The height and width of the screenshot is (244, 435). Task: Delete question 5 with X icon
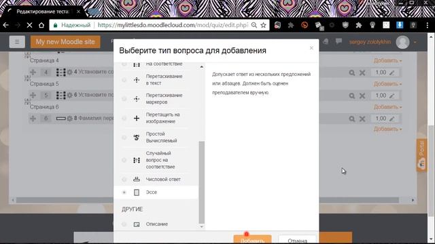(x=362, y=96)
